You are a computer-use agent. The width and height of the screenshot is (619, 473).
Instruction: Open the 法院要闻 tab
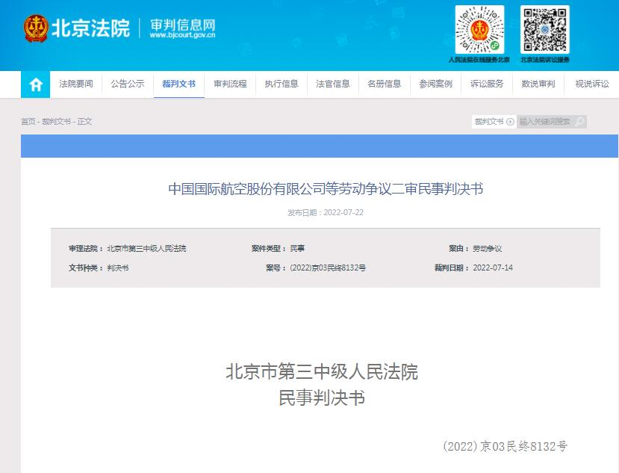pyautogui.click(x=76, y=84)
